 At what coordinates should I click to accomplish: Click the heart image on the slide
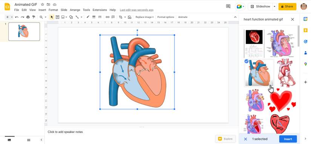coord(137,72)
